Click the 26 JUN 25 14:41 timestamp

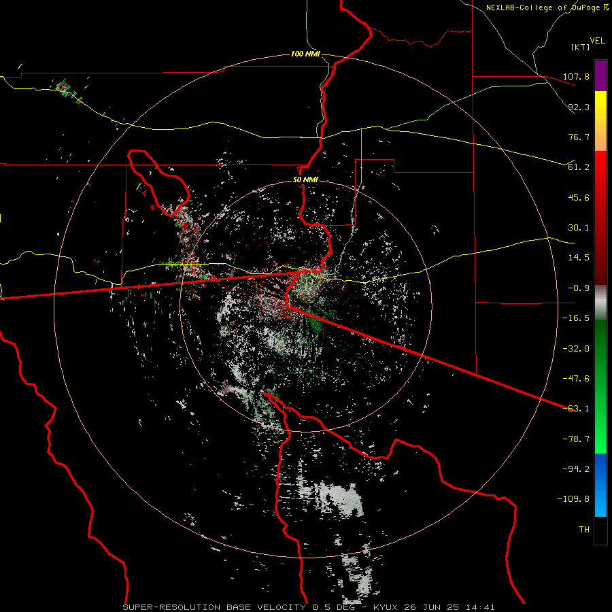pos(449,607)
